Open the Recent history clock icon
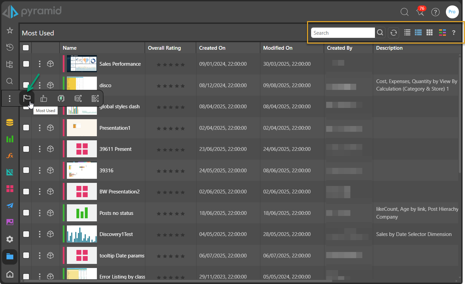Viewport: 465px width, 284px height. pos(10,47)
